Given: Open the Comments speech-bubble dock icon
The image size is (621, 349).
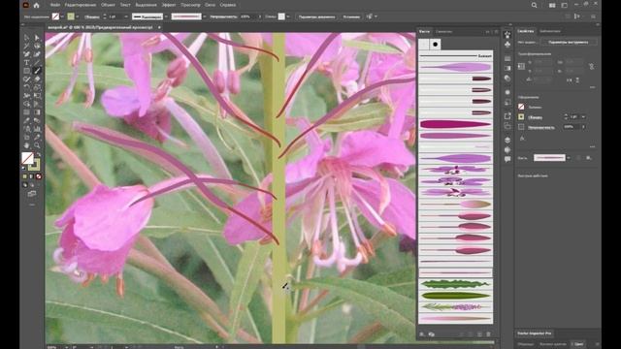Looking at the screenshot, I should tap(507, 159).
